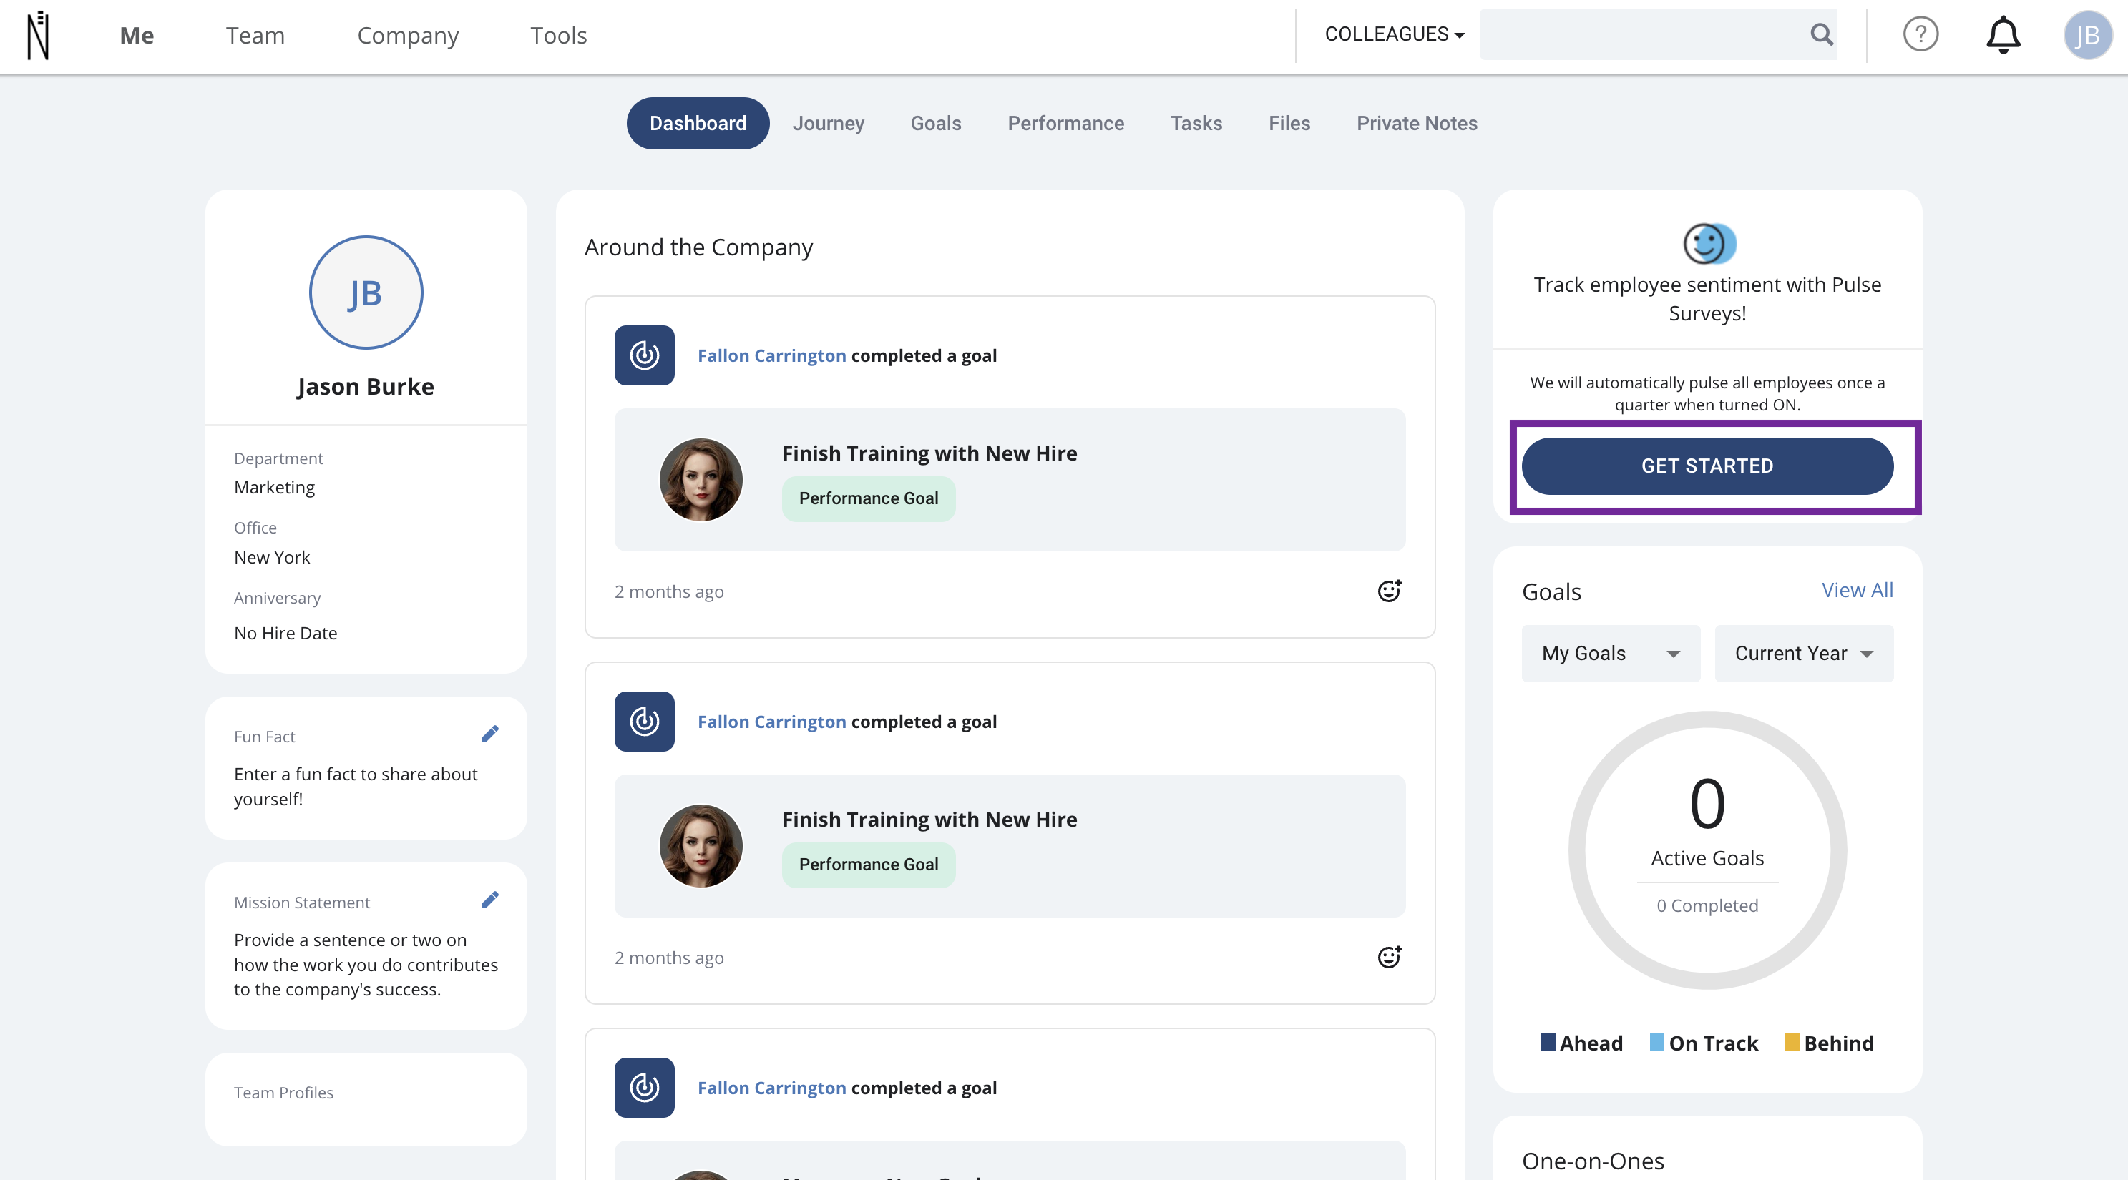The height and width of the screenshot is (1180, 2128).
Task: Switch to the Performance tab
Action: click(x=1065, y=123)
